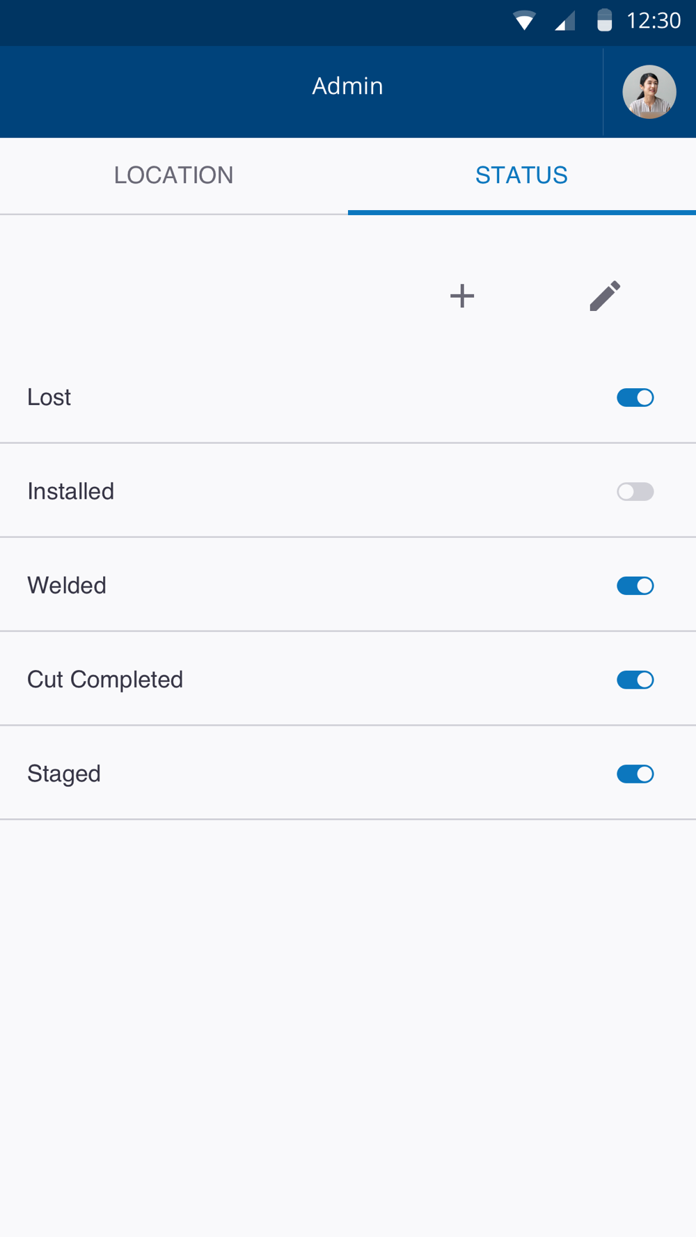Select the Installed status label
Screen dimensions: 696x1237
(71, 491)
